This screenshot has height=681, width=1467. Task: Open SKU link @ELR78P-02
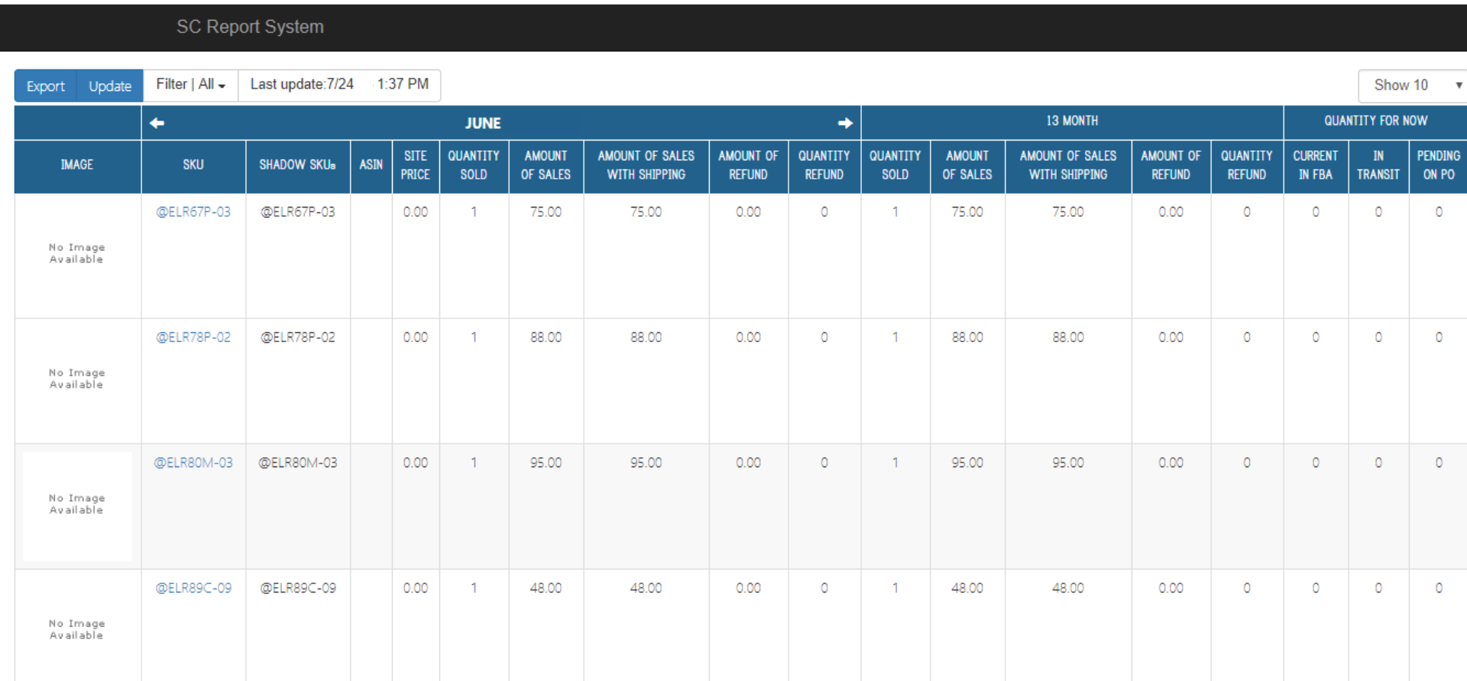pos(193,337)
